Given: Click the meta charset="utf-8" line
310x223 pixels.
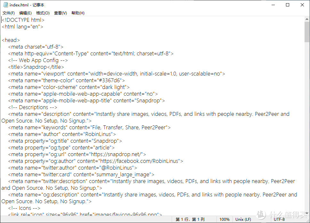Looking at the screenshot, I should click(36, 47).
